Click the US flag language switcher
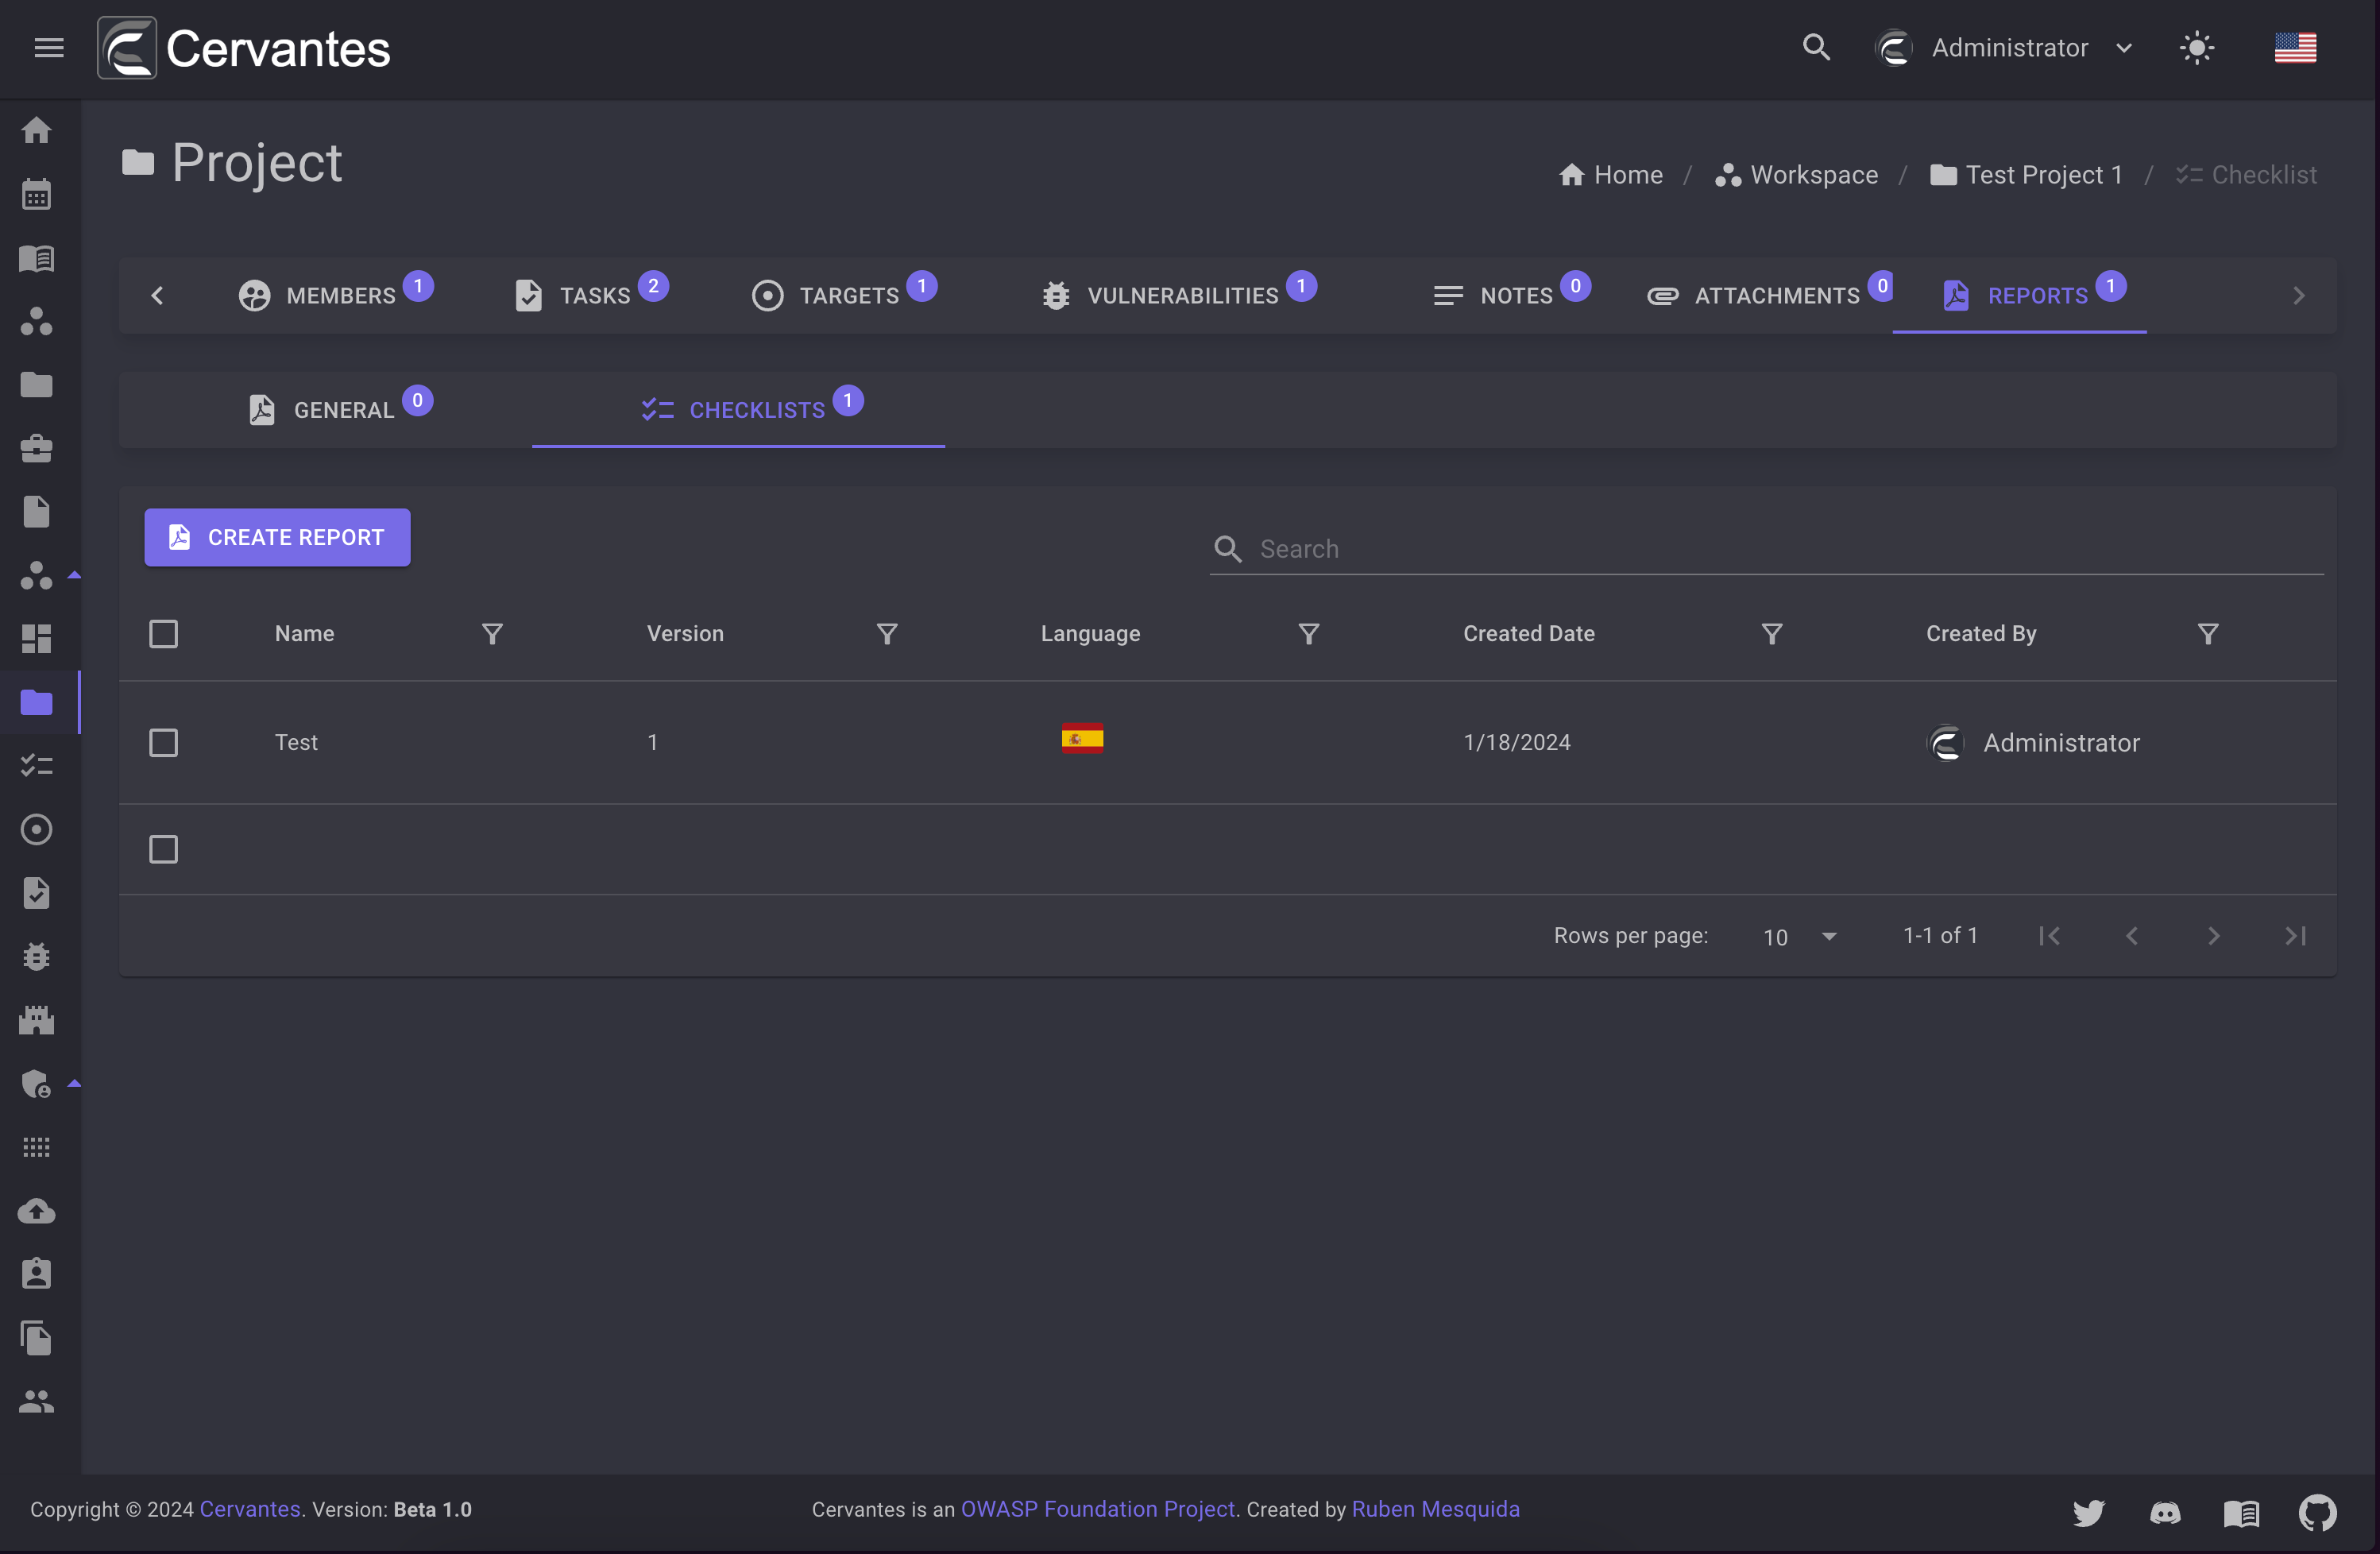 tap(2295, 47)
